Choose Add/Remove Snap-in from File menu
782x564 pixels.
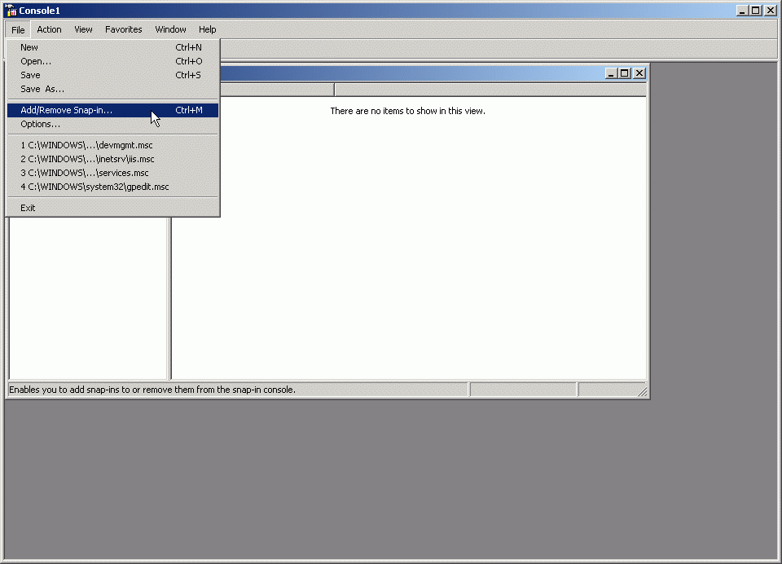coord(67,110)
